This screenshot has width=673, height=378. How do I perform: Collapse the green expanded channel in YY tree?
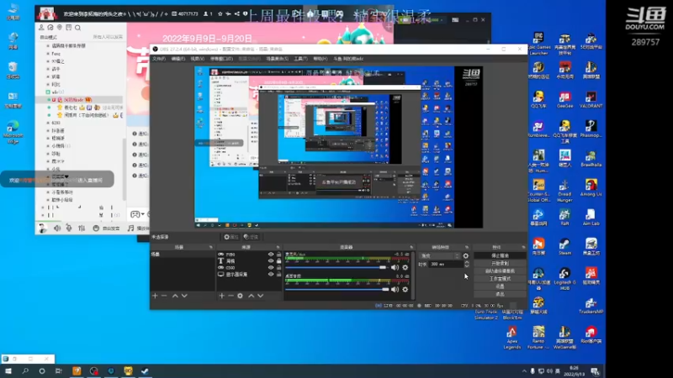pyautogui.click(x=48, y=92)
